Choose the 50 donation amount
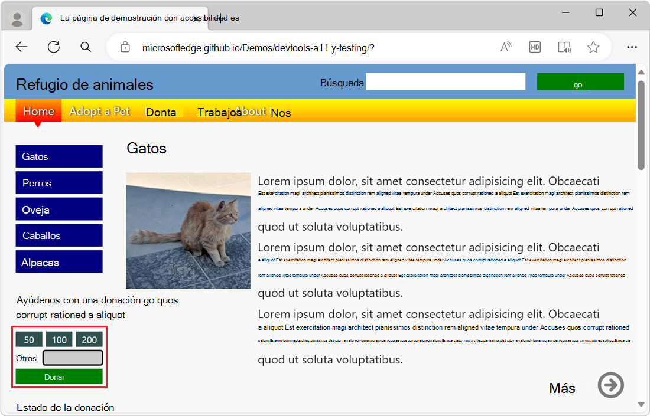 29,339
